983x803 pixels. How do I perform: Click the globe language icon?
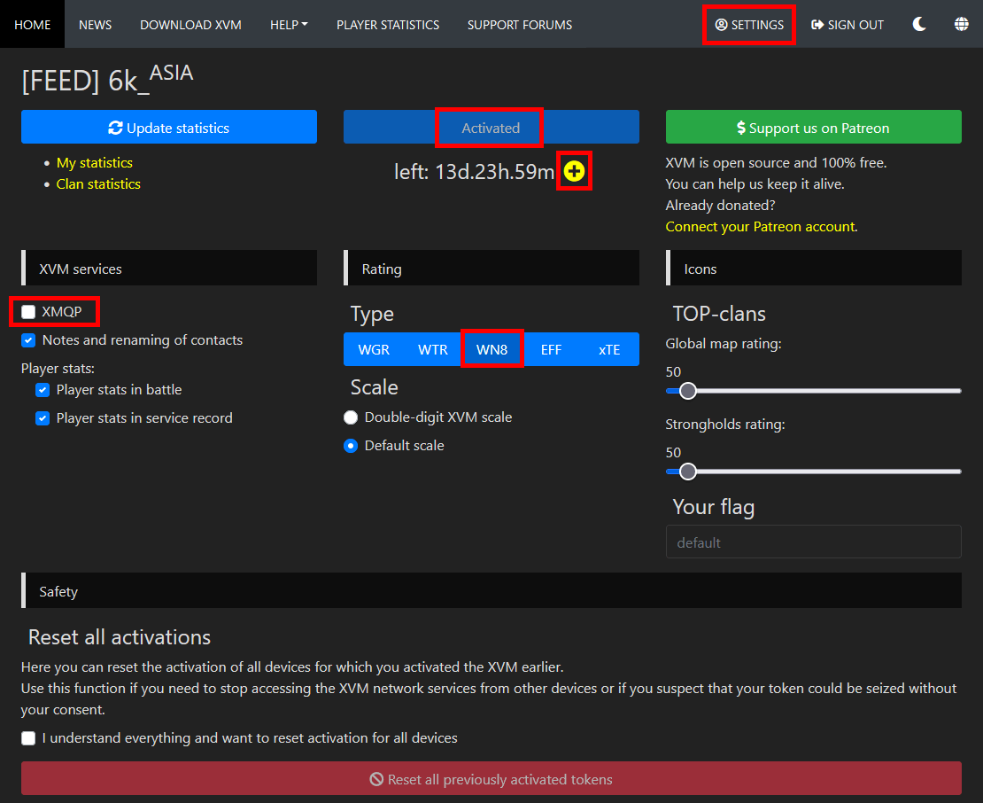tap(962, 24)
